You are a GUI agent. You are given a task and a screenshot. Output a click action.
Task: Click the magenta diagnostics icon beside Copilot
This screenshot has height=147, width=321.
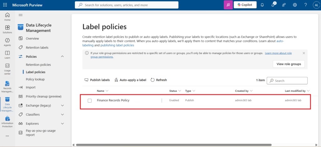228,5
